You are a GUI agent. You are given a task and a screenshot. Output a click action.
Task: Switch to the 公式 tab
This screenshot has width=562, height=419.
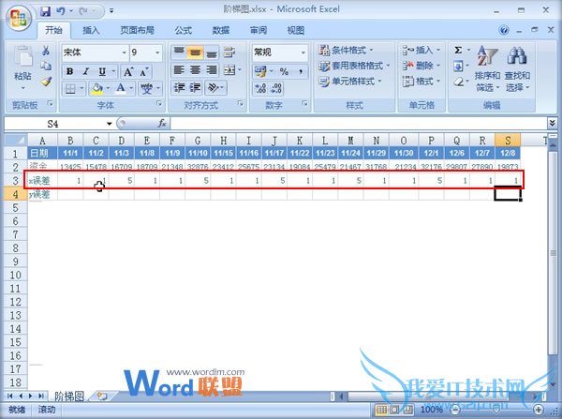point(184,31)
